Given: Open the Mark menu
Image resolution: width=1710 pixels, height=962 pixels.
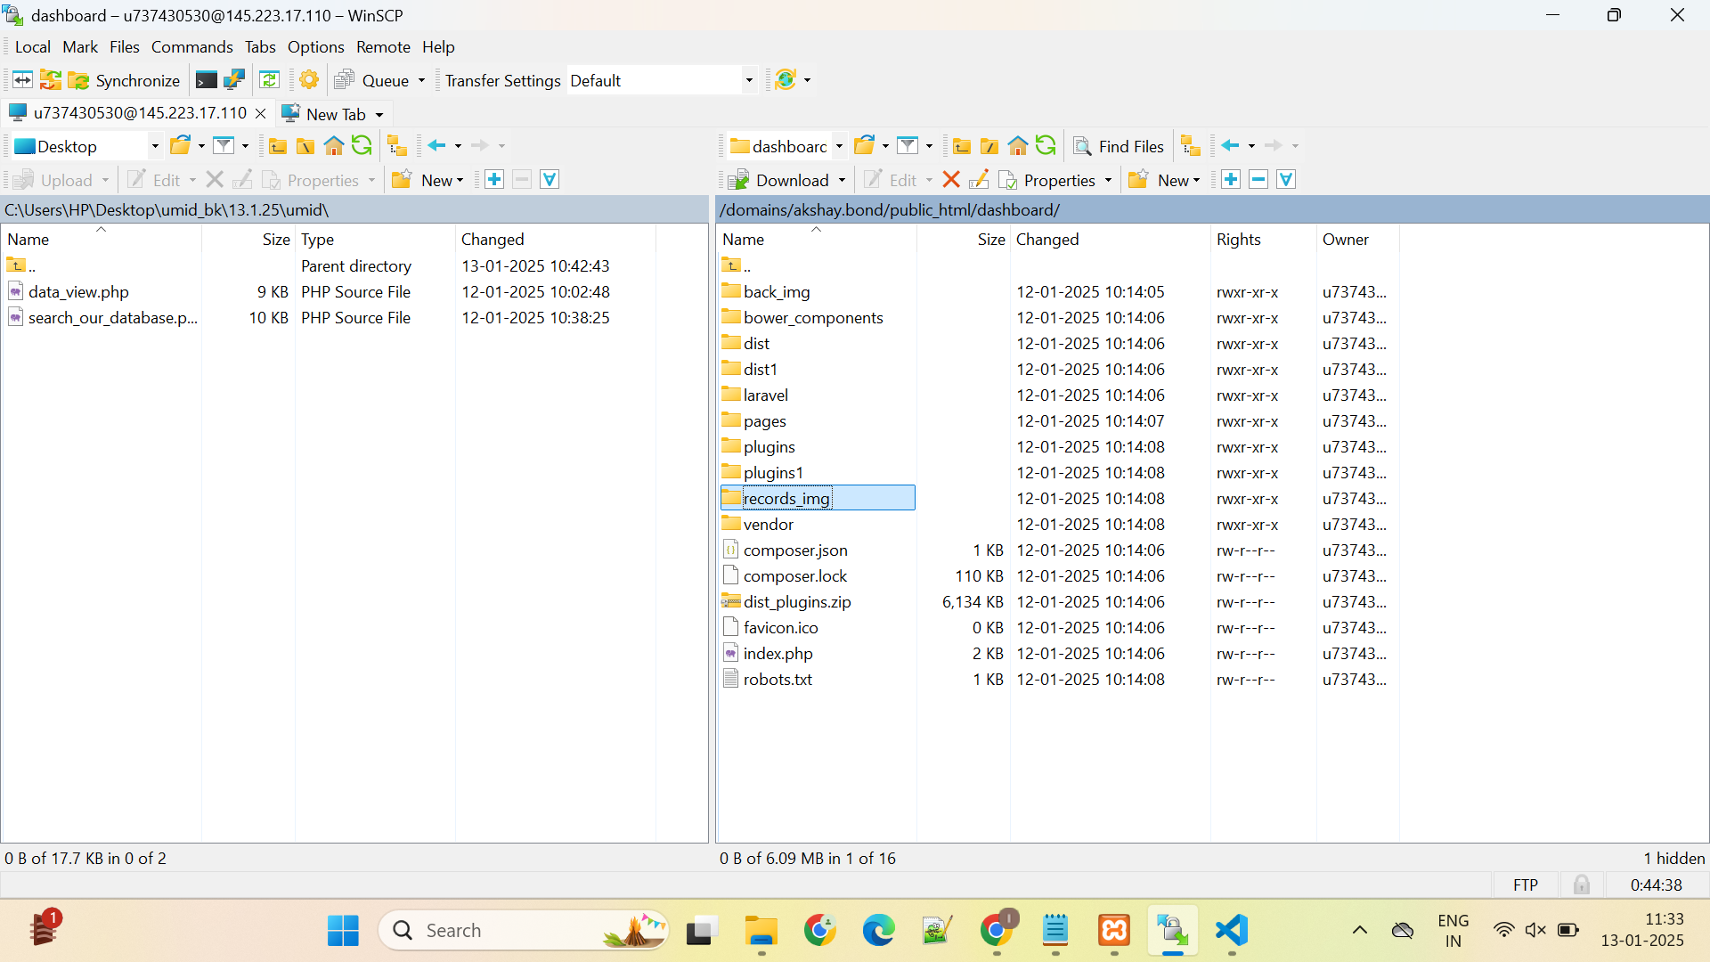Looking at the screenshot, I should tap(80, 47).
